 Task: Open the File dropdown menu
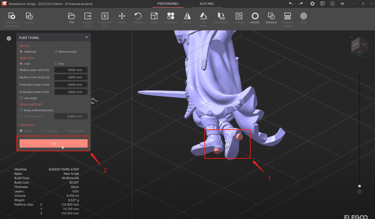[x=71, y=19]
